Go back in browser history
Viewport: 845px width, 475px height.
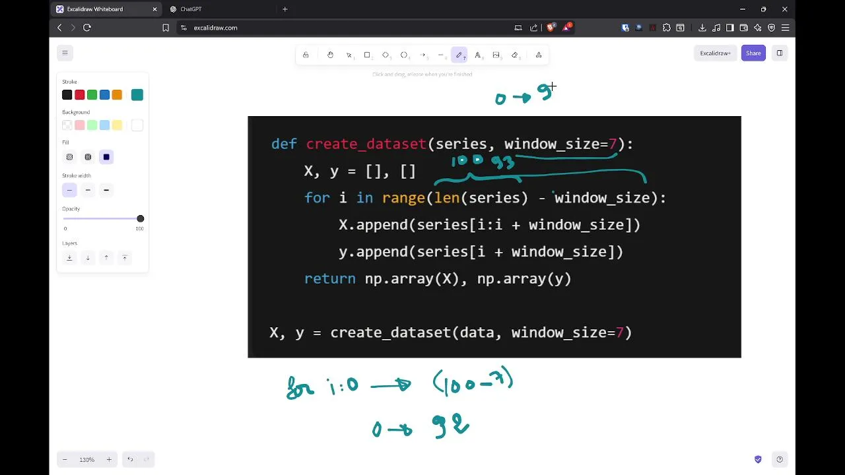point(59,28)
